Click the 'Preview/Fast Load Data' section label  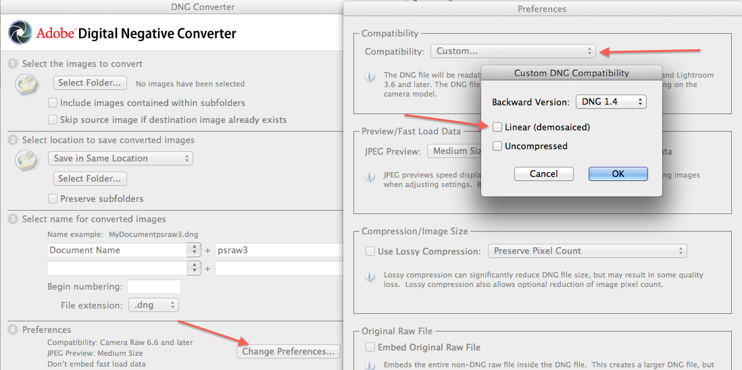tap(412, 132)
